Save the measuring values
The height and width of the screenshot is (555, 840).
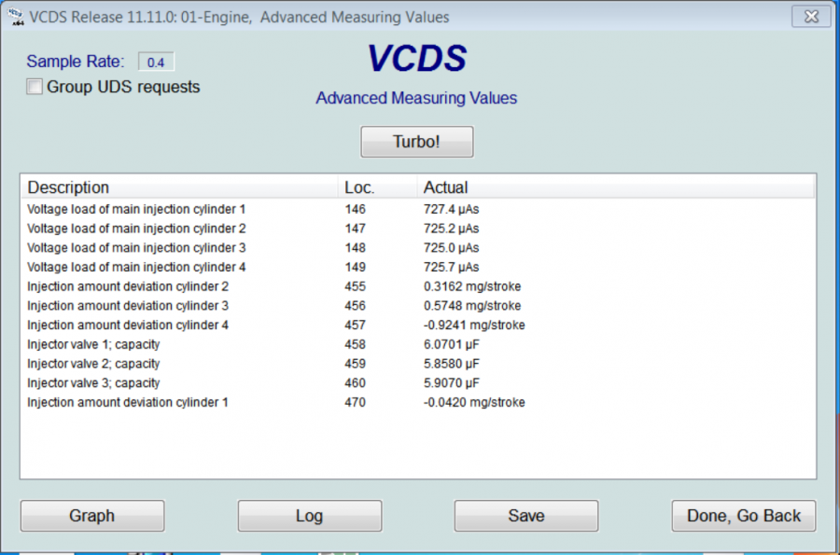[x=525, y=516]
